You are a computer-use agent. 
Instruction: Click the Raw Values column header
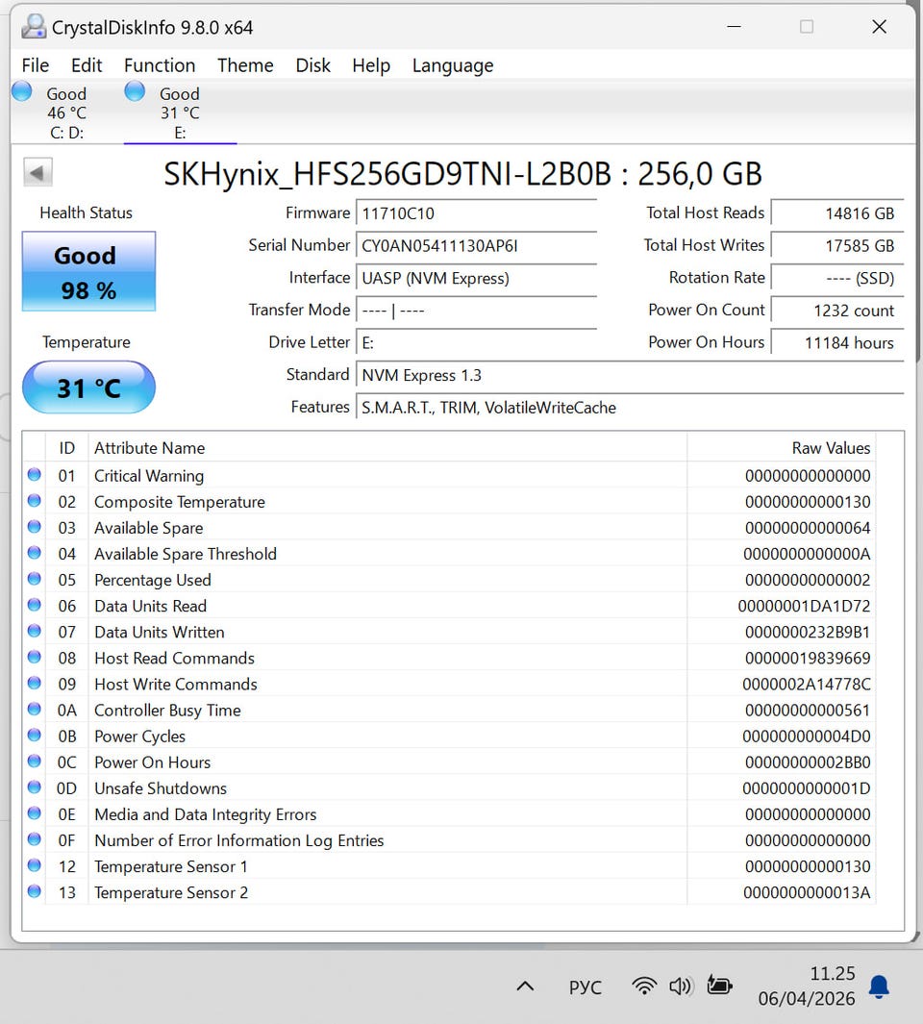(831, 448)
